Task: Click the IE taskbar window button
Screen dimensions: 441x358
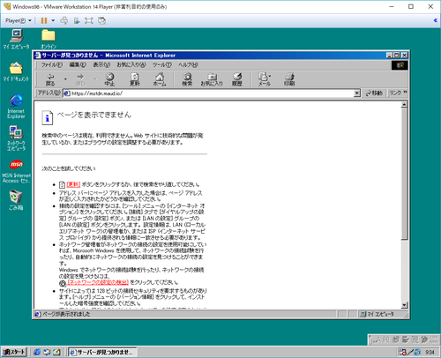Action: point(103,352)
